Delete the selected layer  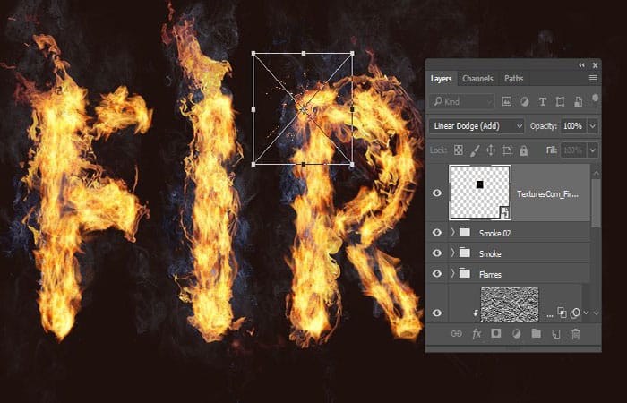tap(575, 334)
